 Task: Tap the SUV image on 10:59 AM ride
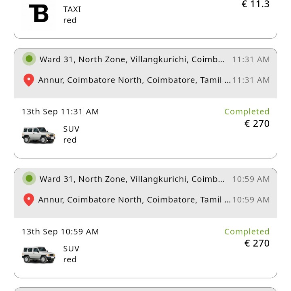38,254
